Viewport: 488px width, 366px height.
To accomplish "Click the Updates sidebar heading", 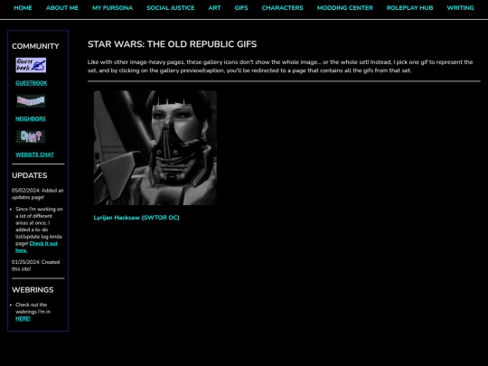I will (x=30, y=175).
